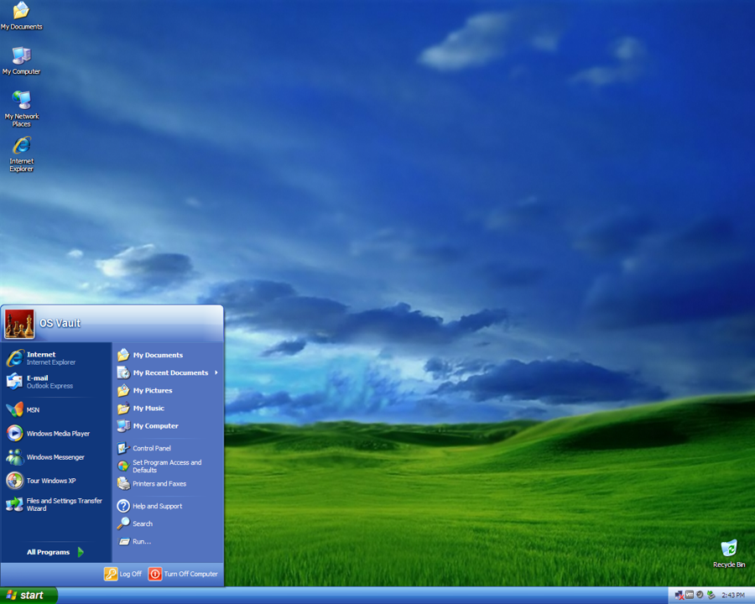The height and width of the screenshot is (604, 755).
Task: Open My Computer from the Start menu
Action: tap(168, 426)
